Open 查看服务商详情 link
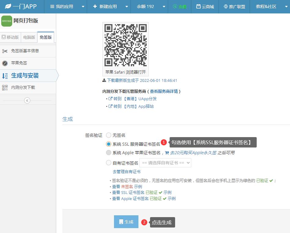This screenshot has height=233, width=290. click(x=164, y=91)
